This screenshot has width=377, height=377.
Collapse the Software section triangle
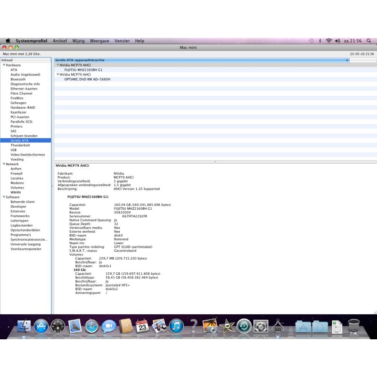4,197
